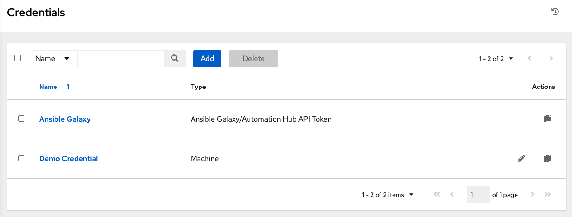Expand the bottom items-per-page dropdown
This screenshot has width=572, height=217.
click(x=387, y=195)
